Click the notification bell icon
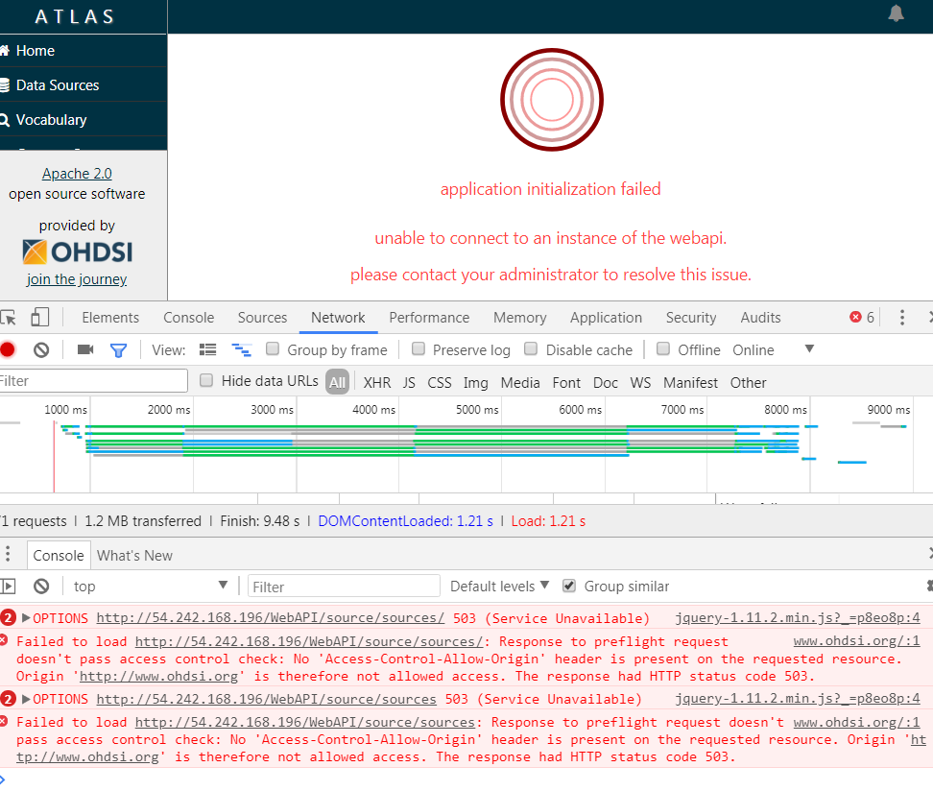Image resolution: width=933 pixels, height=791 pixels. coord(896,13)
